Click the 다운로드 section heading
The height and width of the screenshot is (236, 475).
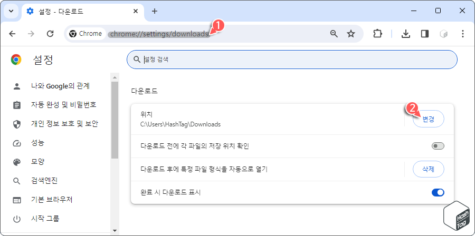(144, 91)
